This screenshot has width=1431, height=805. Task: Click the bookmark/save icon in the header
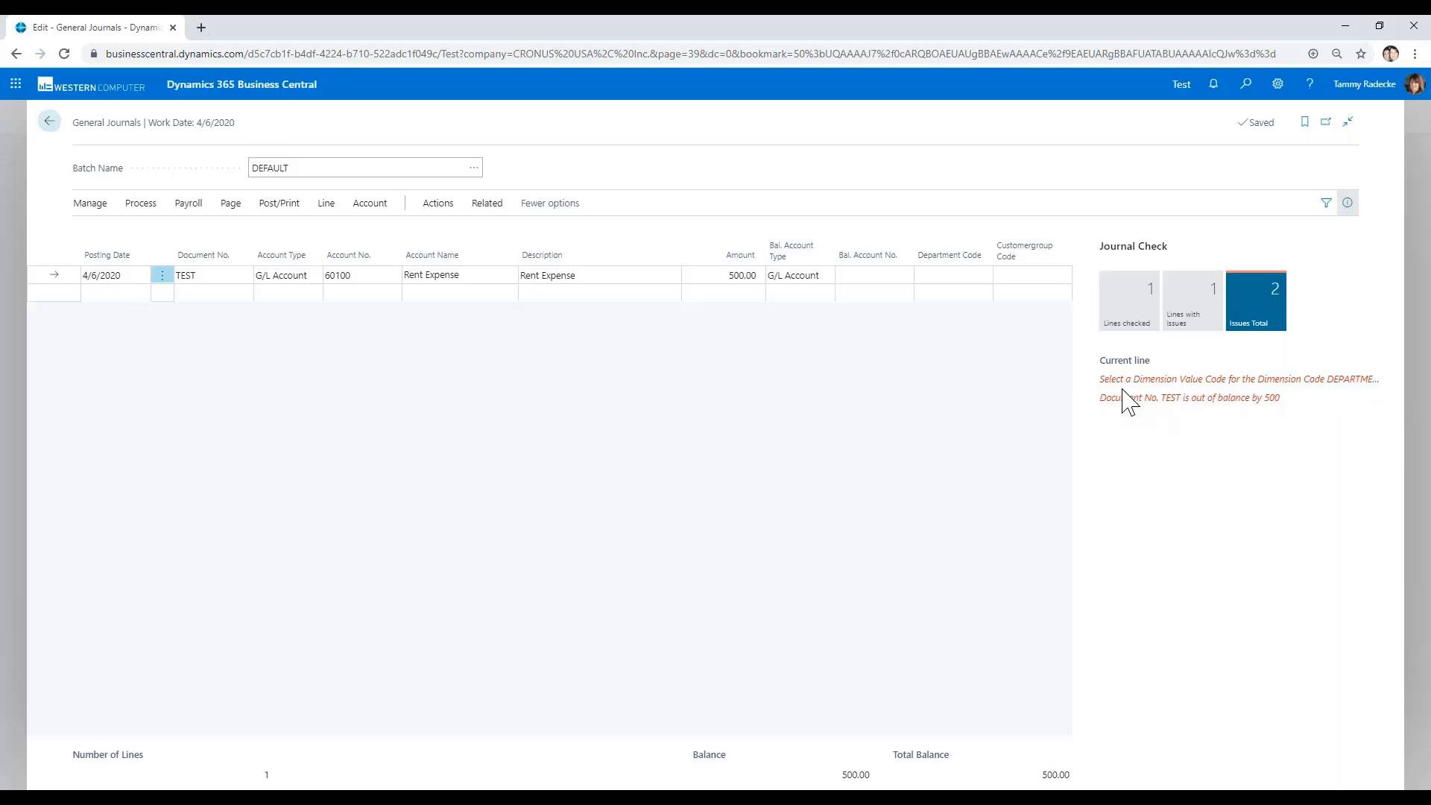pos(1304,121)
